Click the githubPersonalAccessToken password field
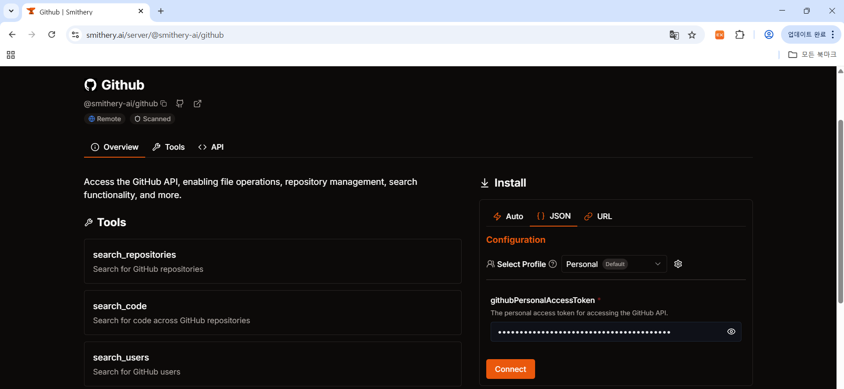844x389 pixels. coord(616,332)
